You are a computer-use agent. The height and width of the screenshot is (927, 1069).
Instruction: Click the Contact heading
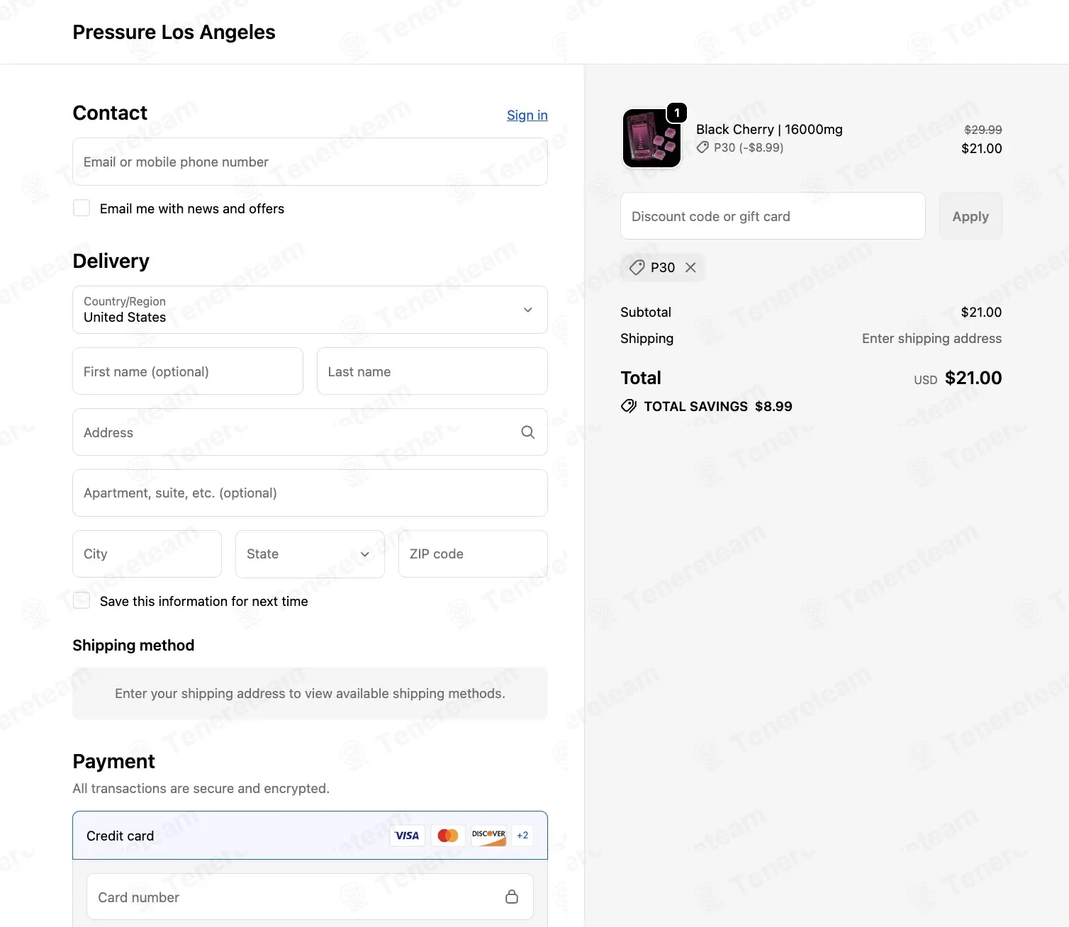pos(110,113)
